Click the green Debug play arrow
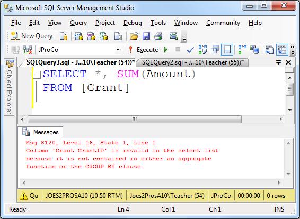This screenshot has width=300, height=219. (x=166, y=50)
